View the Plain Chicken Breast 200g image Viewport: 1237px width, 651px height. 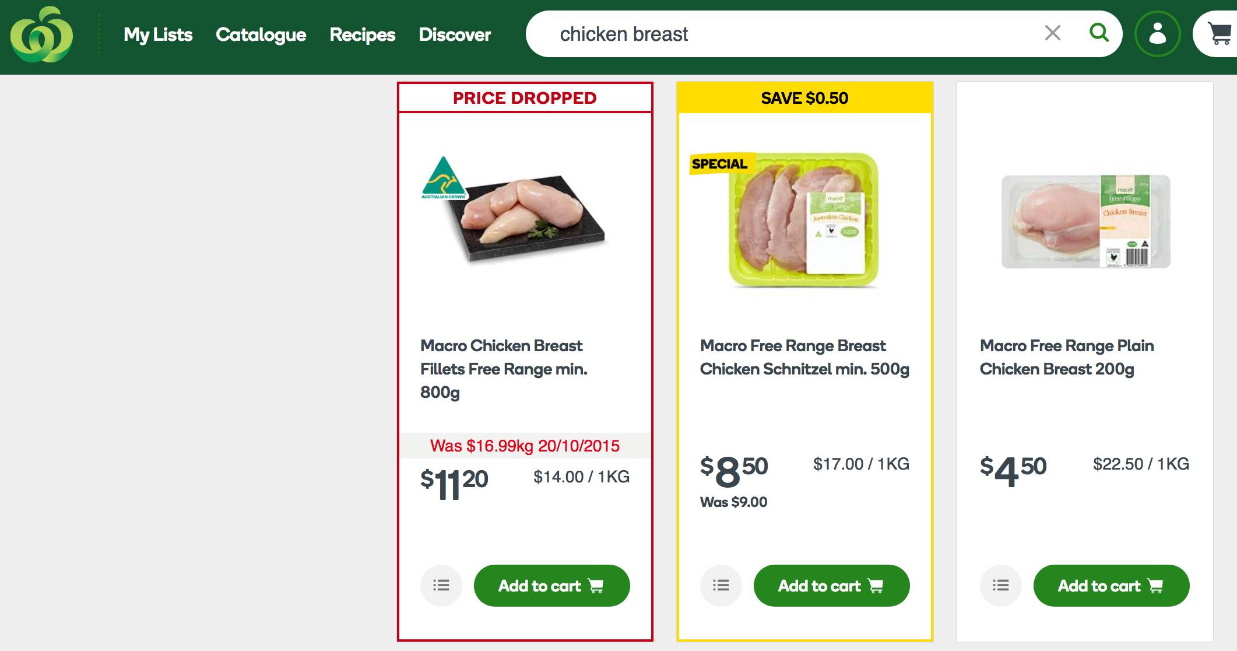(1085, 222)
